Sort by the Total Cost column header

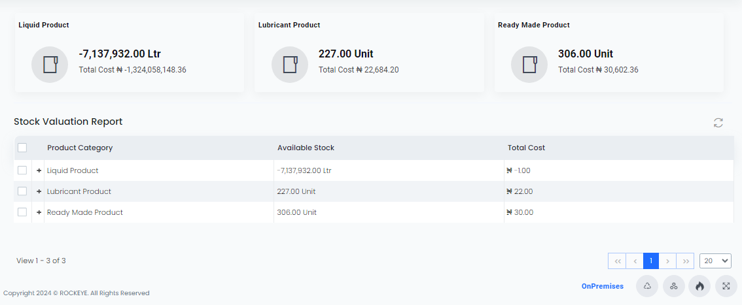[x=526, y=148]
